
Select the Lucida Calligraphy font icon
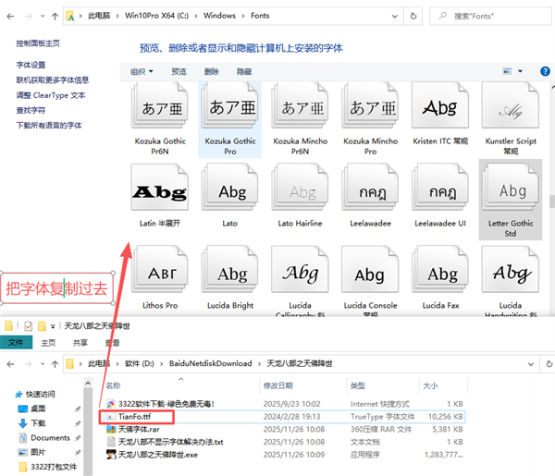300,270
